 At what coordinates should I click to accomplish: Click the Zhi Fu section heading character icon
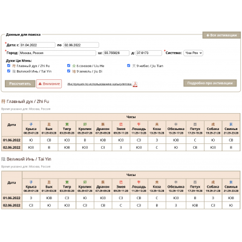3,101
